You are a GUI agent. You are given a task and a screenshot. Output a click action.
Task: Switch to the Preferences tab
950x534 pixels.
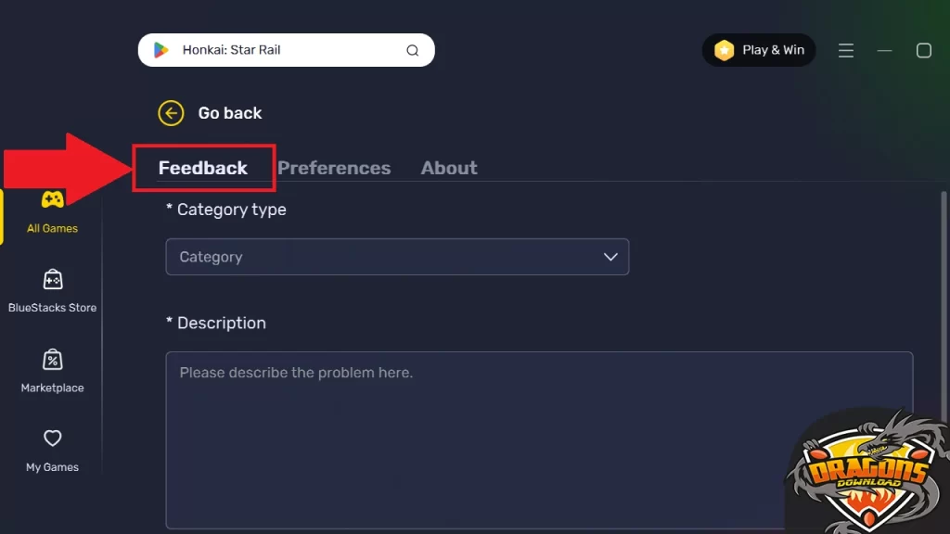pyautogui.click(x=334, y=168)
